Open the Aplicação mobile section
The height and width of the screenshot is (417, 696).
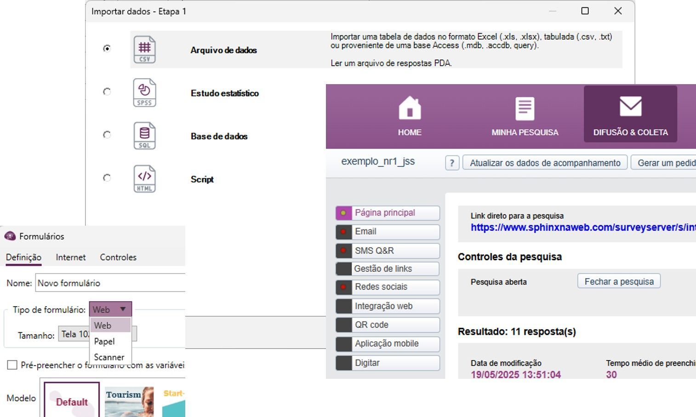click(388, 343)
